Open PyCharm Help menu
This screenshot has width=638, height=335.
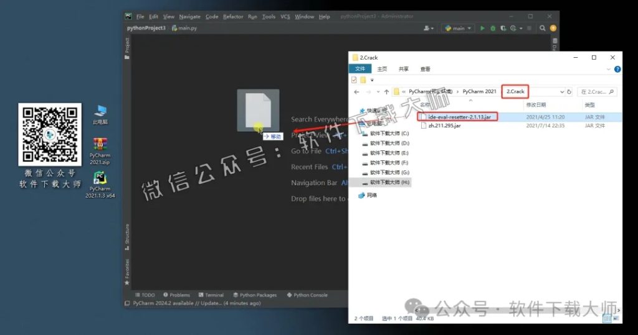pyautogui.click(x=324, y=17)
